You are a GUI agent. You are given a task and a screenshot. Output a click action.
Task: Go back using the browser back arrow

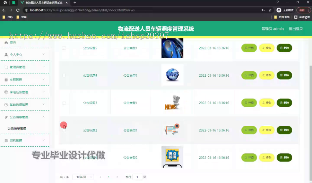(x=4, y=10)
